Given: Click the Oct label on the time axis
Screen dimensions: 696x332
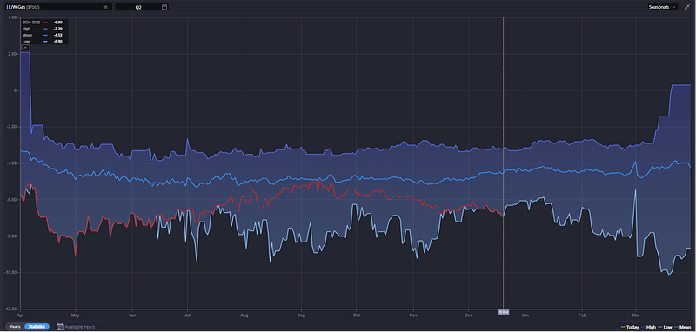Looking at the screenshot, I should click(x=356, y=315).
